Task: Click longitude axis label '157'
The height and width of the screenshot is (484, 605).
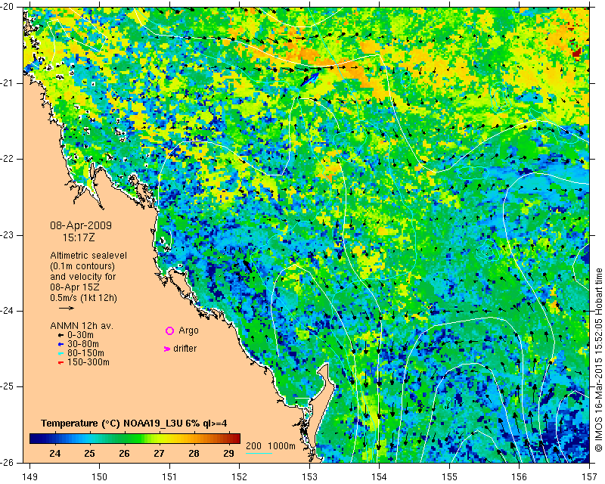Action: tap(589, 477)
